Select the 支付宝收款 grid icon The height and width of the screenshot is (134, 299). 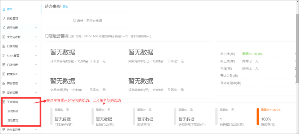coord(4,37)
